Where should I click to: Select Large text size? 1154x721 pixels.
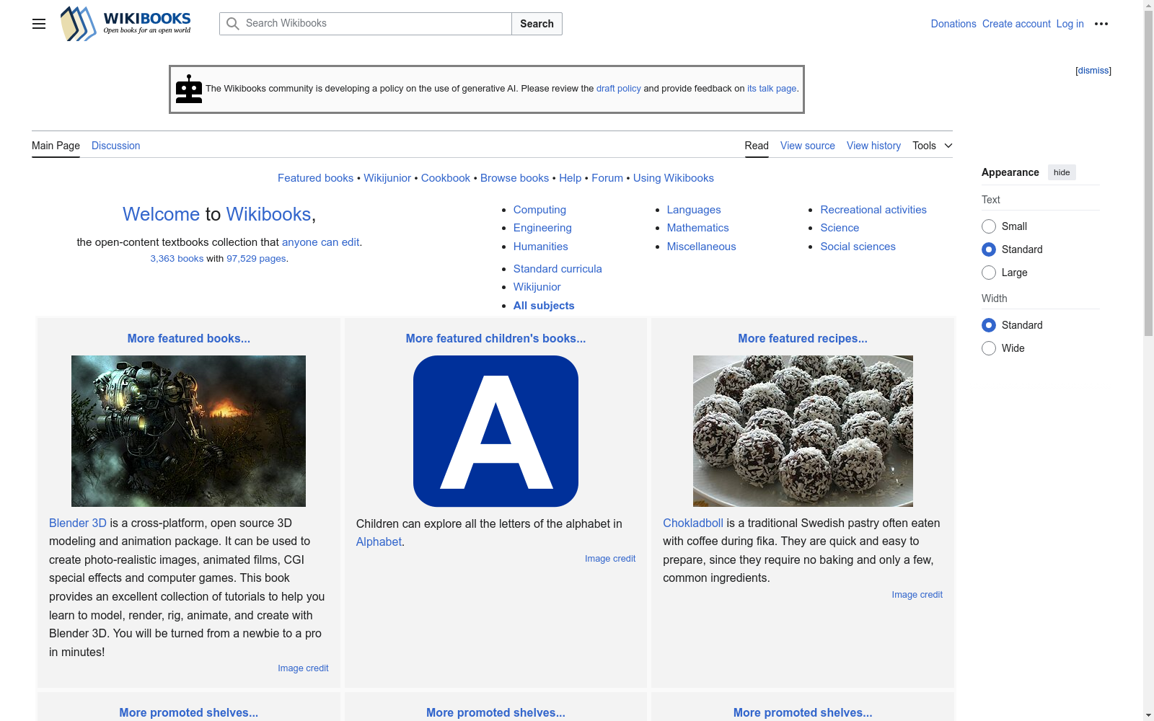coord(989,273)
